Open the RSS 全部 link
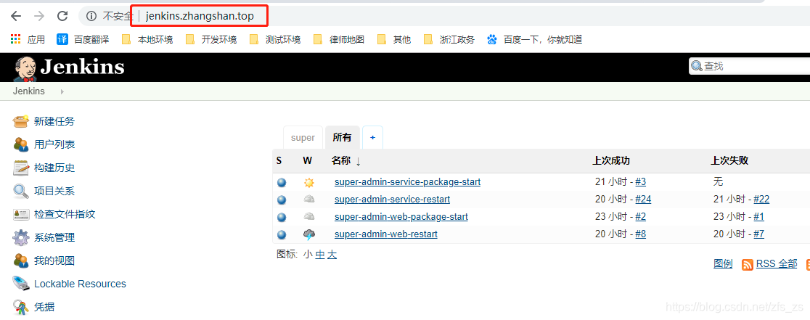This screenshot has height=320, width=810. [777, 264]
